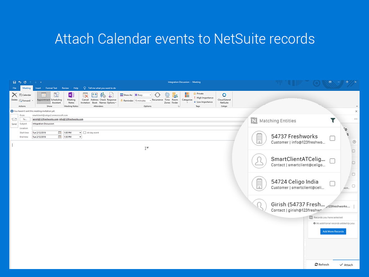Viewport: 369px width, 277px height.
Task: Check the 54737 Freshworks customer box
Action: (332, 138)
